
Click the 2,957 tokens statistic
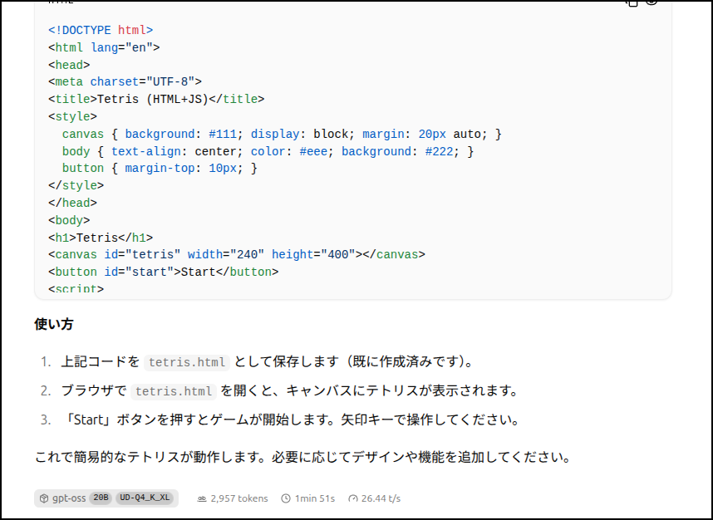(x=239, y=498)
